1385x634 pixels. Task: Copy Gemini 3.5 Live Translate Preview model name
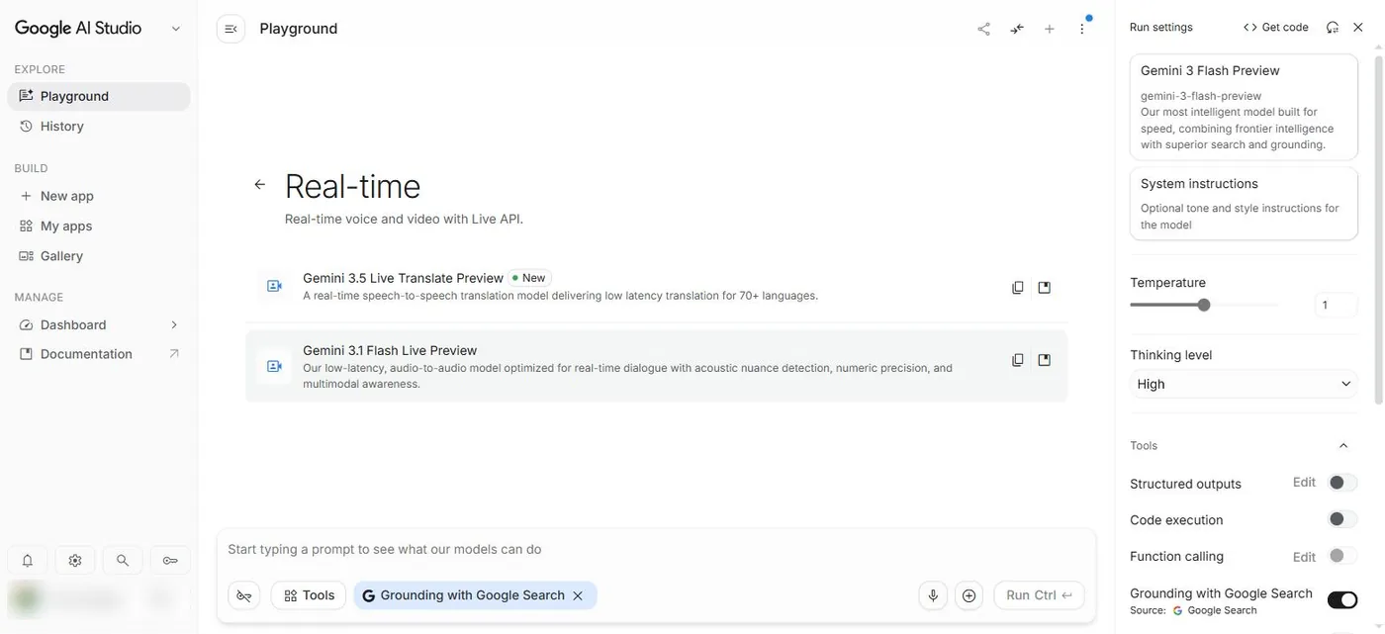(x=1018, y=288)
